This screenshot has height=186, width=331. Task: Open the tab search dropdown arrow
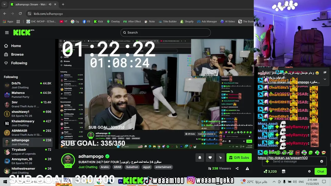pos(4,4)
